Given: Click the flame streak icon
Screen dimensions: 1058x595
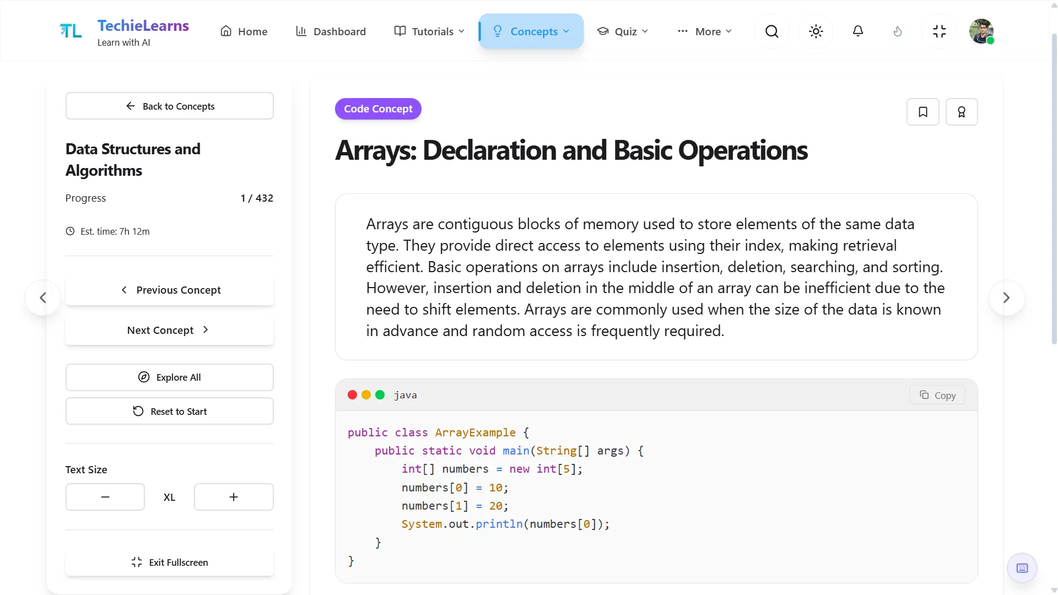Looking at the screenshot, I should 898,31.
